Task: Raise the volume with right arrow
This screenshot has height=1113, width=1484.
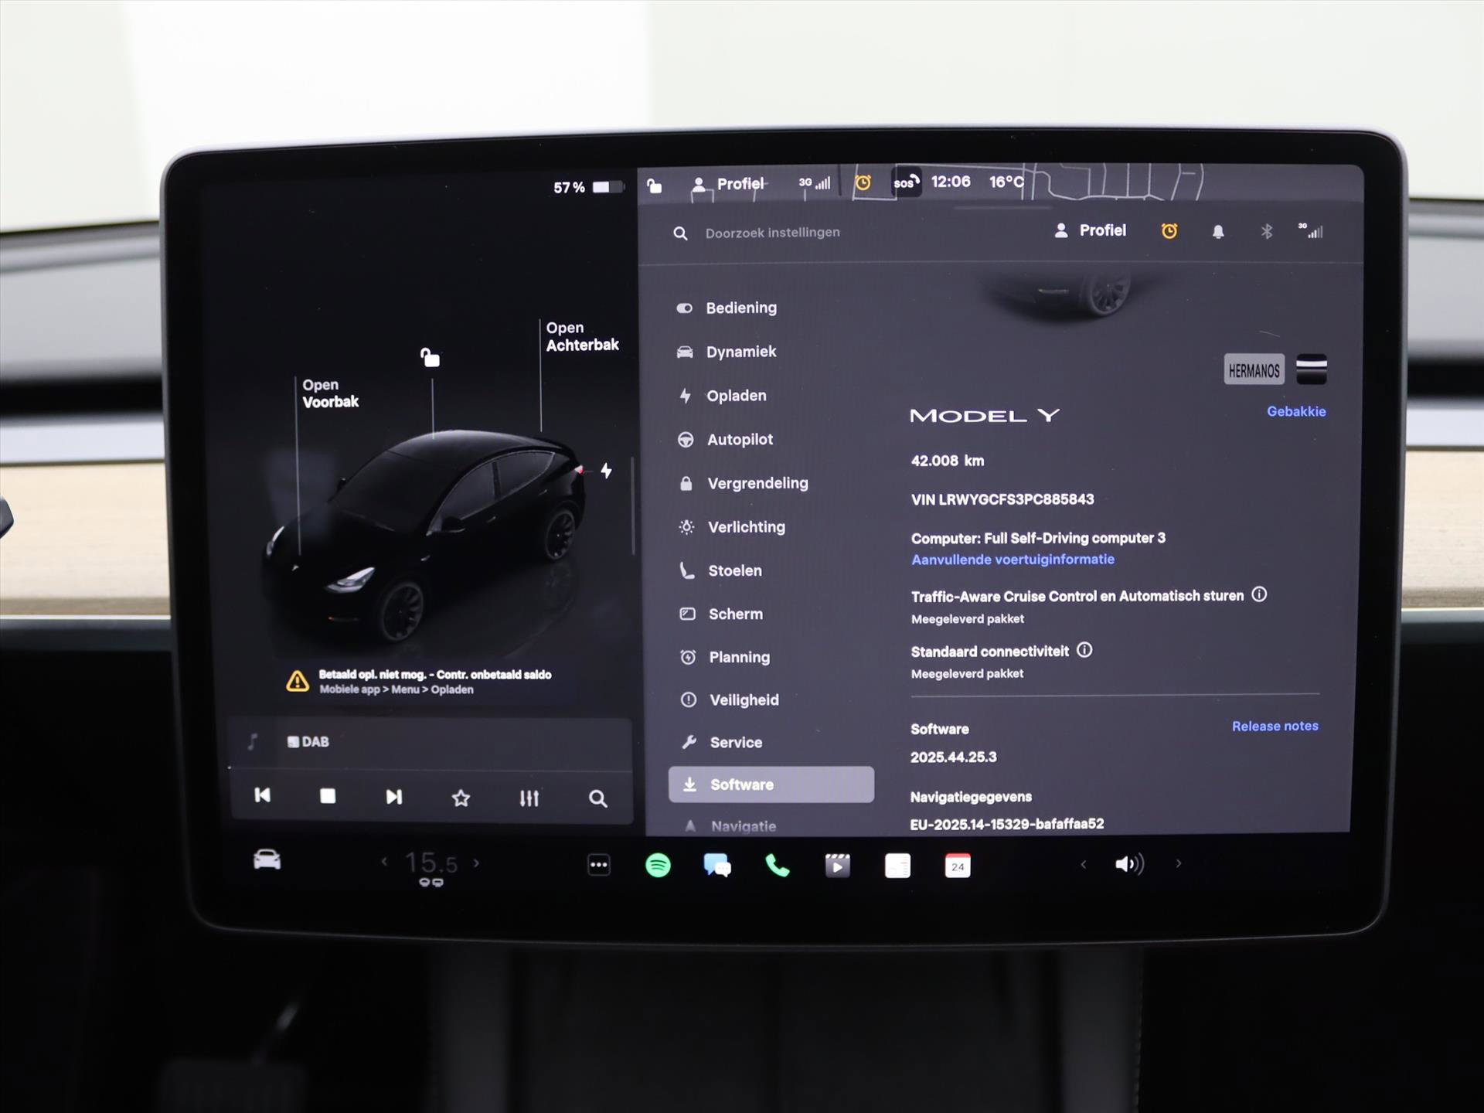Action: click(x=1179, y=863)
